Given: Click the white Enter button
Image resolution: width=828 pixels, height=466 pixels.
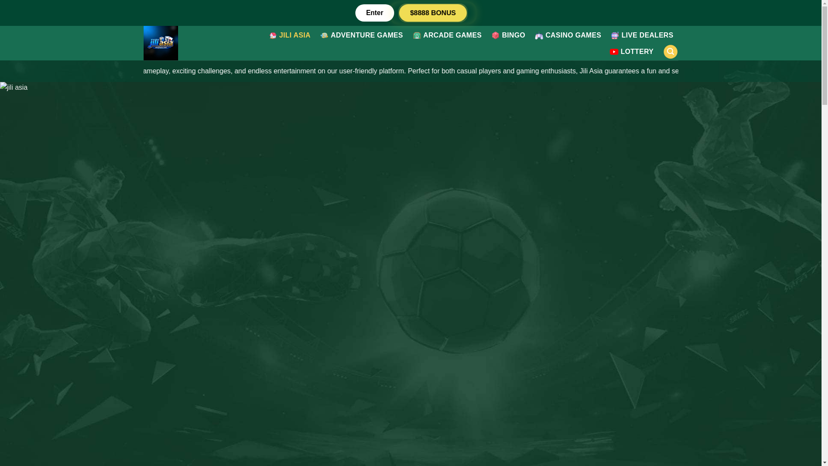Looking at the screenshot, I should pos(374,13).
